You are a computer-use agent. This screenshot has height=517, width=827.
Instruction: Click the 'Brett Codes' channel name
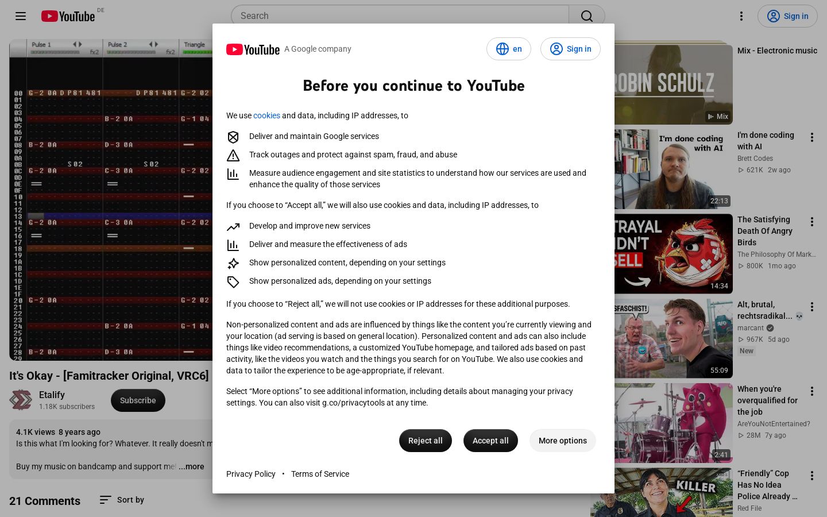[x=755, y=159]
